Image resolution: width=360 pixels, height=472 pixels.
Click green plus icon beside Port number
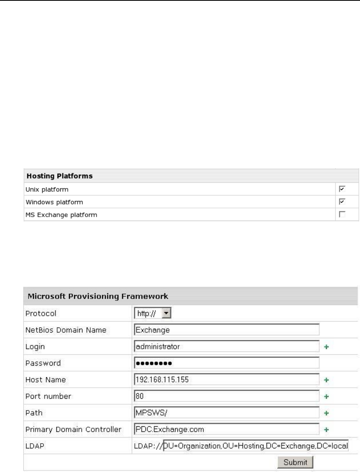[326, 397]
